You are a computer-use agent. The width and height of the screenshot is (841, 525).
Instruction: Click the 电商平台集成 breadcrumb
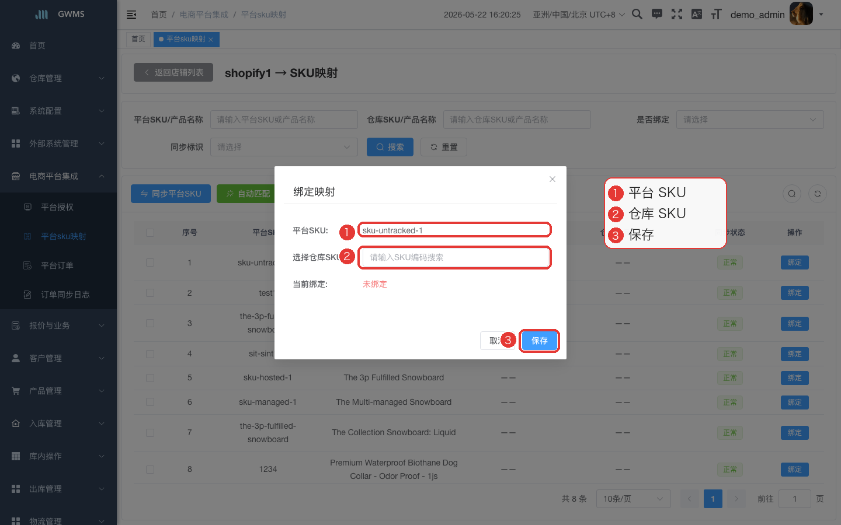(x=204, y=15)
